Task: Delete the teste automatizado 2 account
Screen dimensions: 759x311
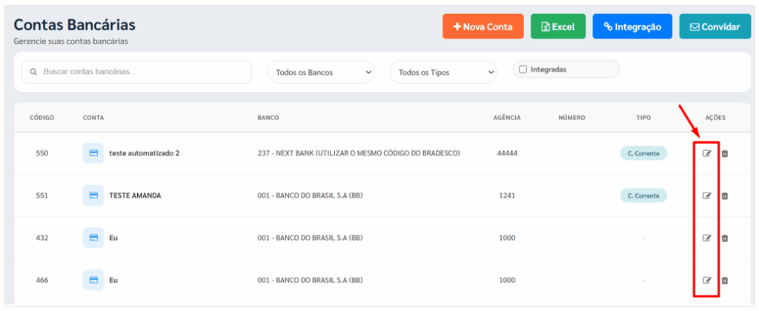Action: [x=725, y=153]
